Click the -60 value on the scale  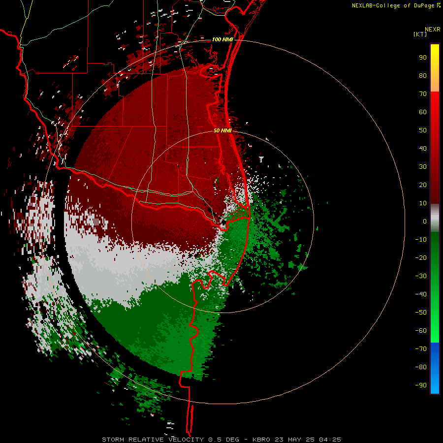pos(421,331)
